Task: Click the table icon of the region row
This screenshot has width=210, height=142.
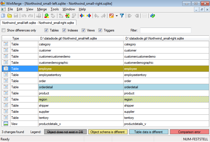Action: click(6, 99)
